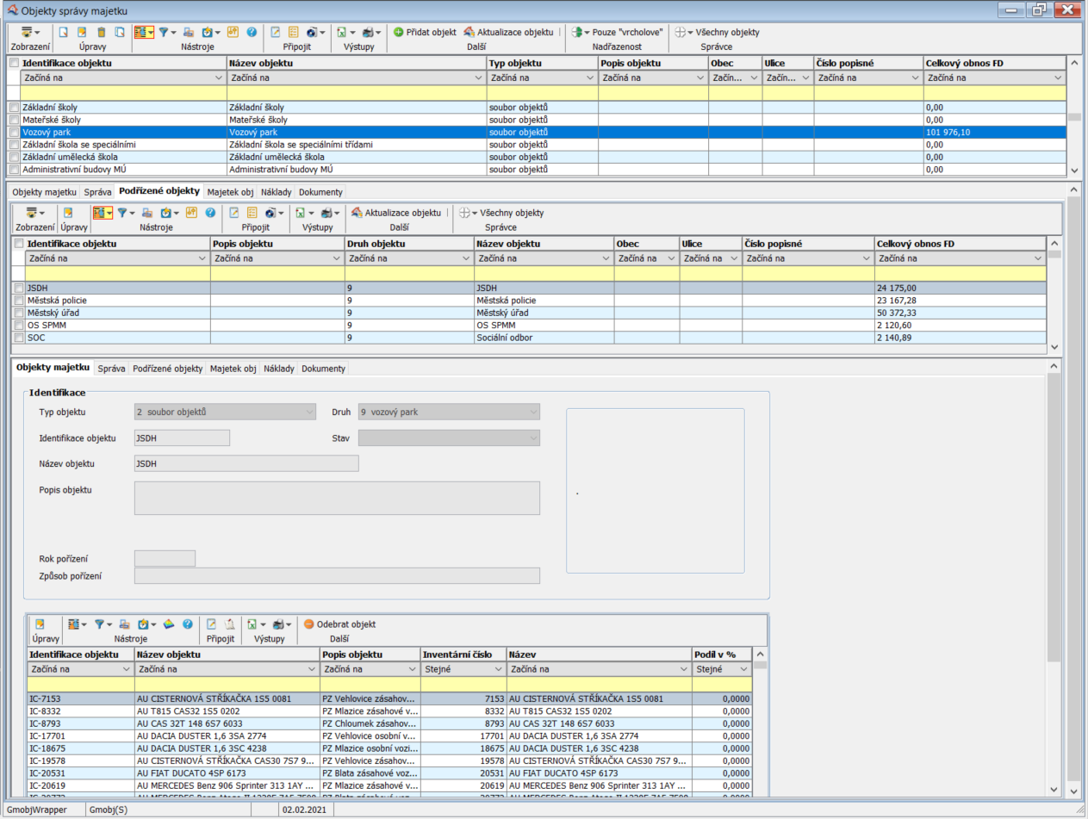Screen dimensions: 1088x819
Task: Open the Typ objektu filter dropdown in top grid
Action: point(588,78)
